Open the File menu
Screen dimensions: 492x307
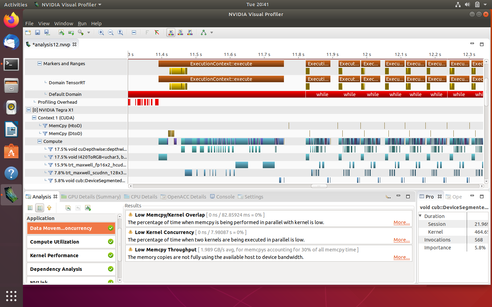point(29,24)
